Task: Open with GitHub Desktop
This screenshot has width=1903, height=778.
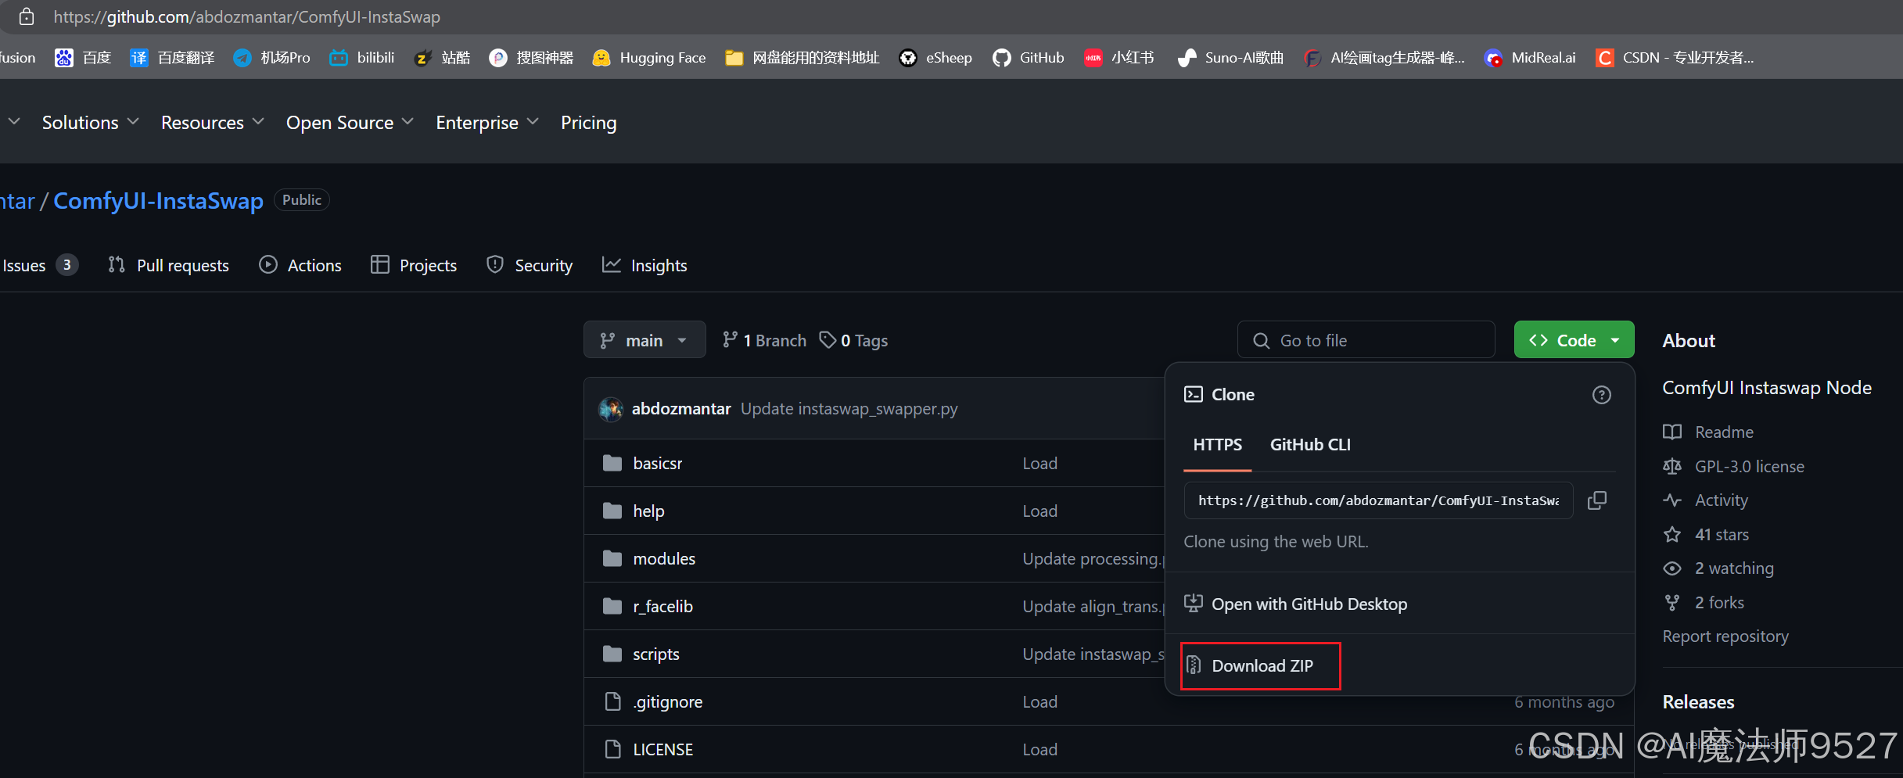Action: pos(1296,604)
